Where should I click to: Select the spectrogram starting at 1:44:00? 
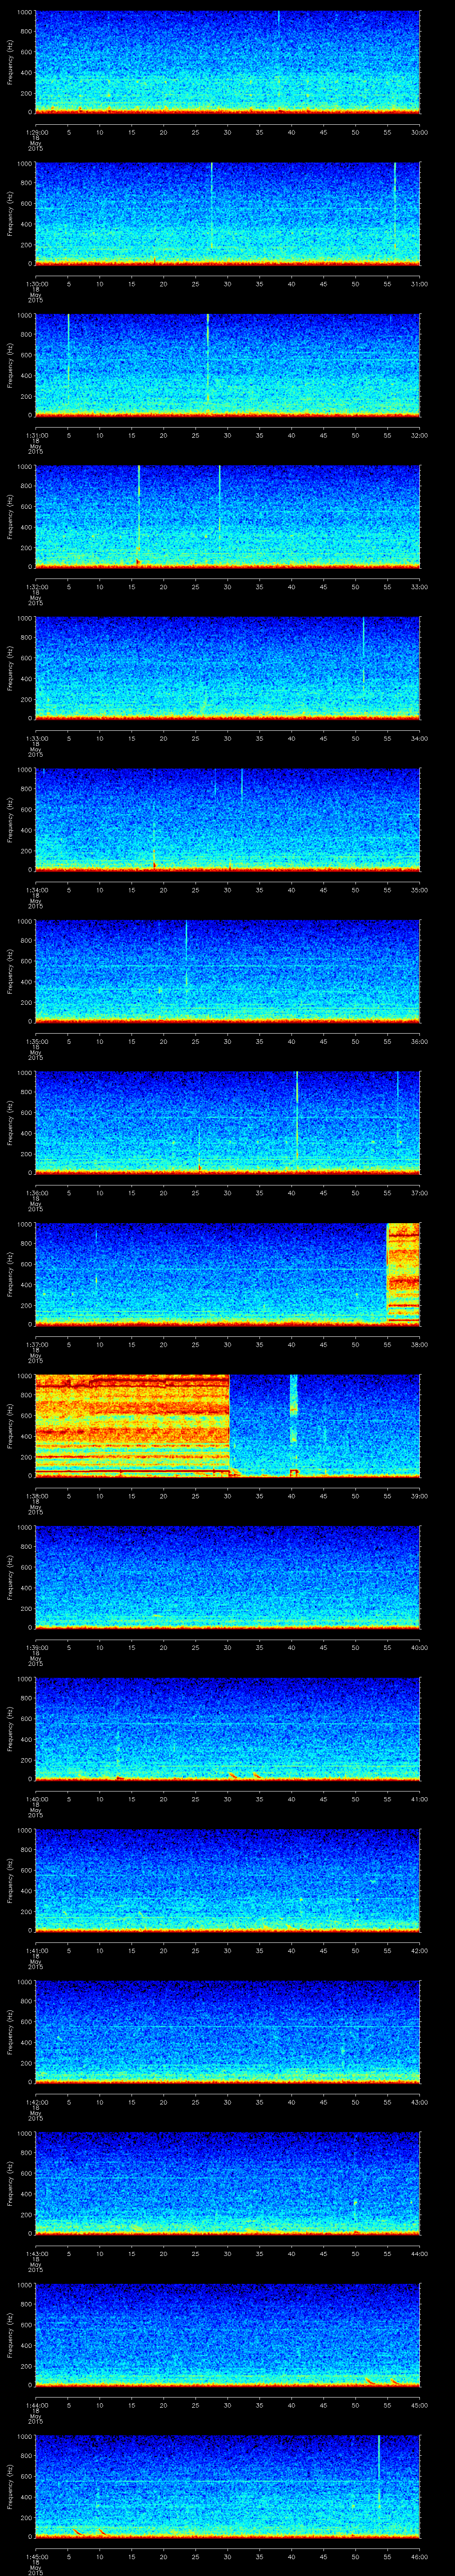click(227, 2335)
